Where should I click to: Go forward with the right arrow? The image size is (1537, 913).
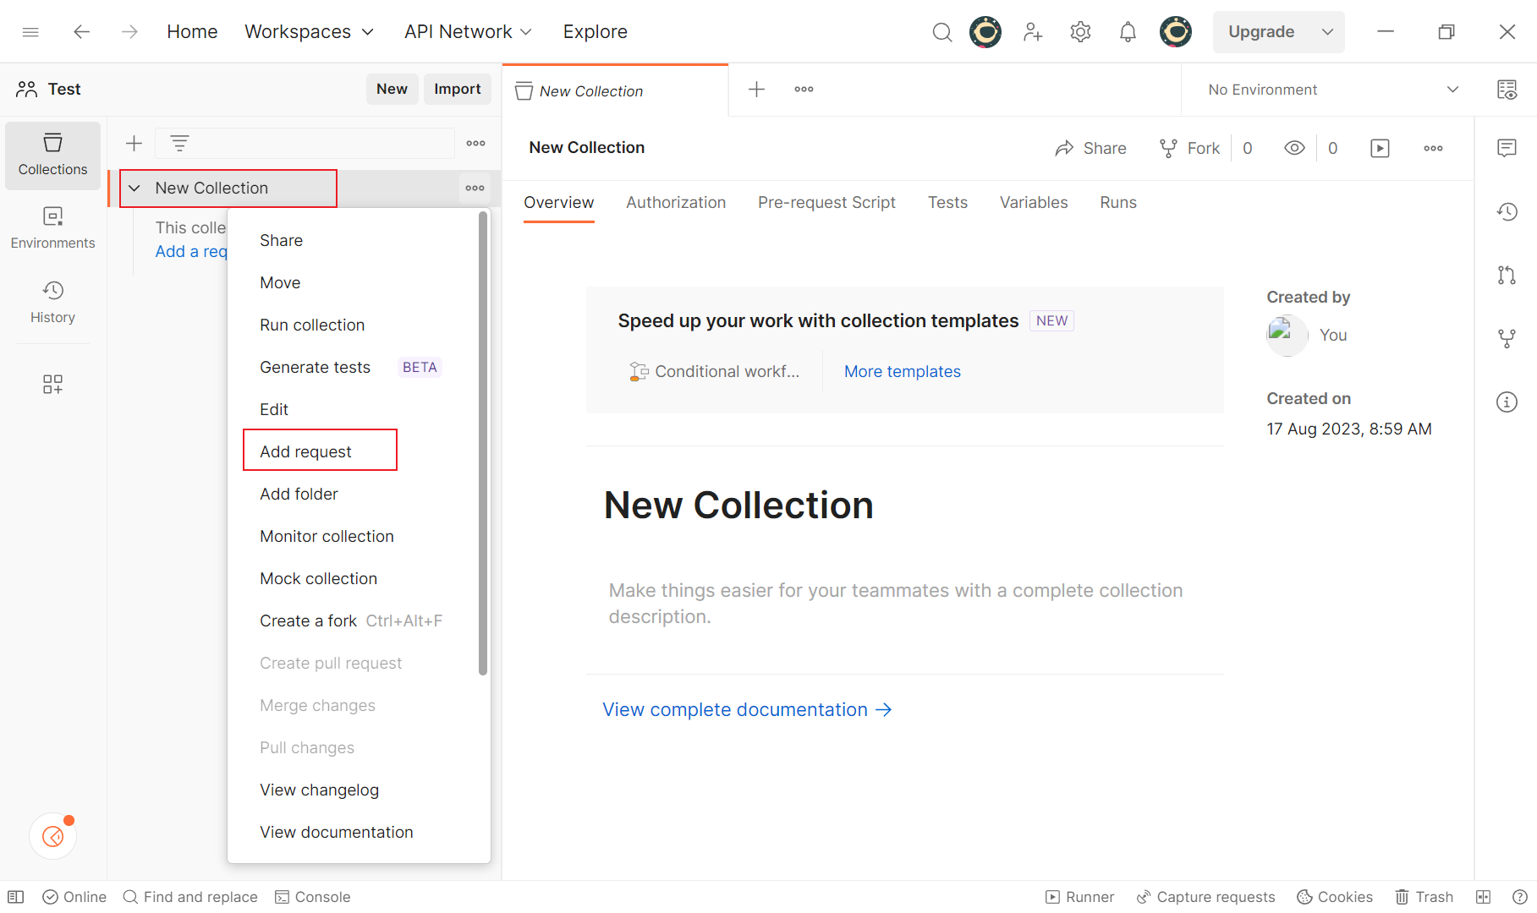pos(129,32)
